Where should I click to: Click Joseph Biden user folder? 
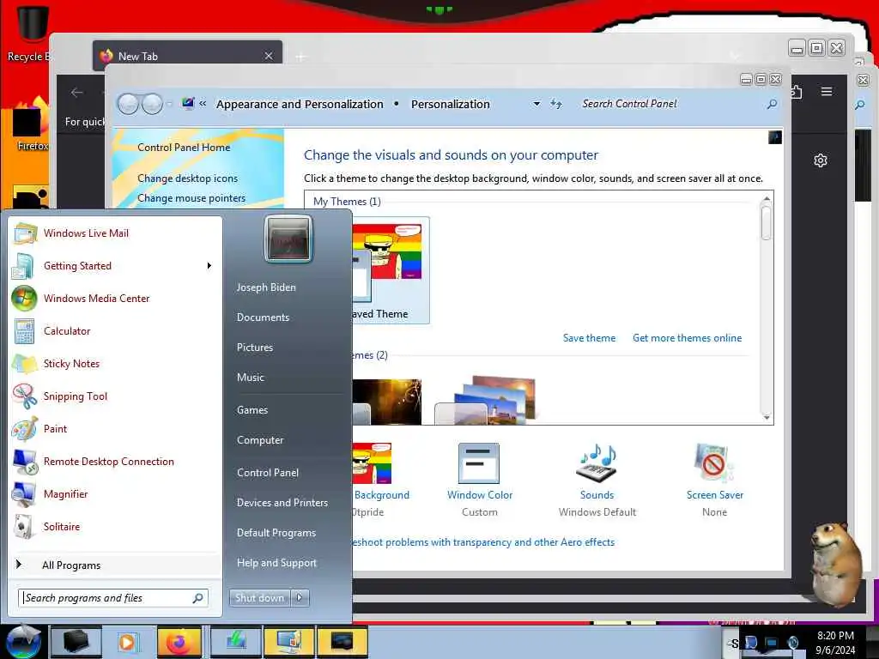pyautogui.click(x=266, y=287)
